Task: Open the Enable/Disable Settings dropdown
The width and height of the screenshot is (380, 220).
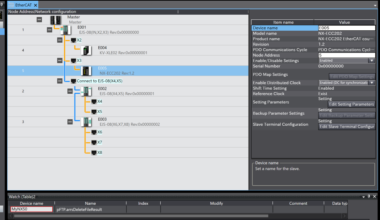Action: coord(371,61)
